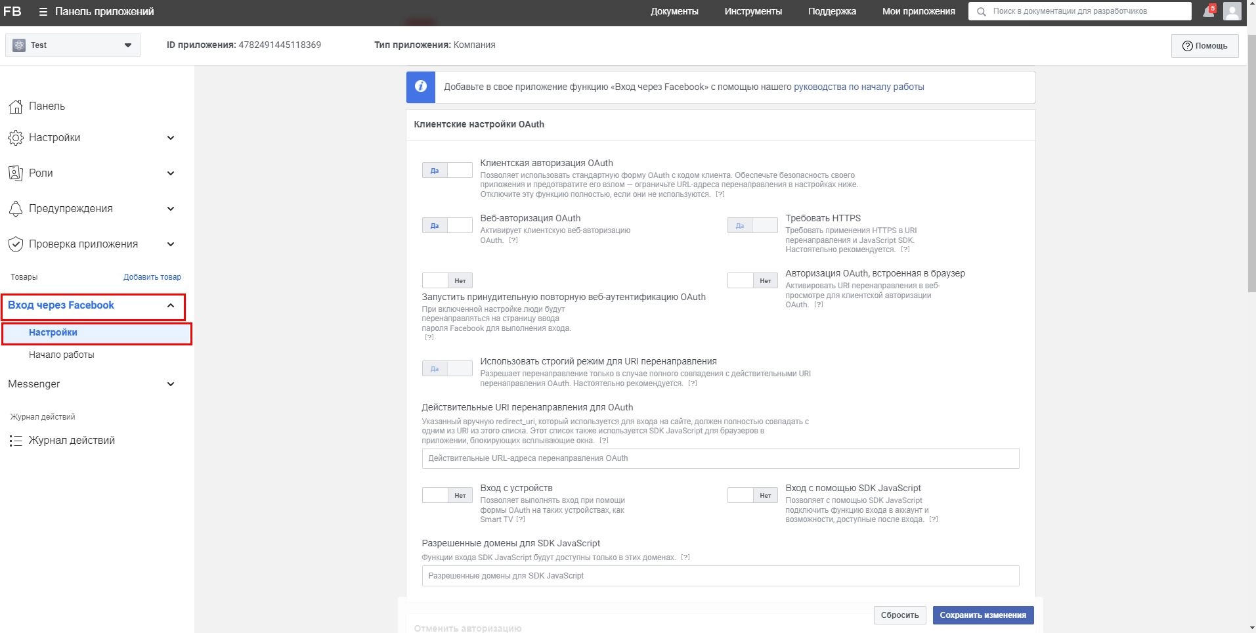Click the notifications bell icon
The width and height of the screenshot is (1256, 633).
(1208, 11)
